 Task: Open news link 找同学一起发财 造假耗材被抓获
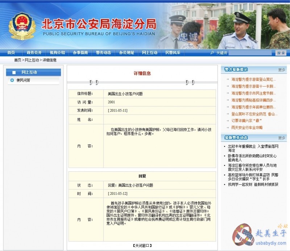[x=253, y=184]
